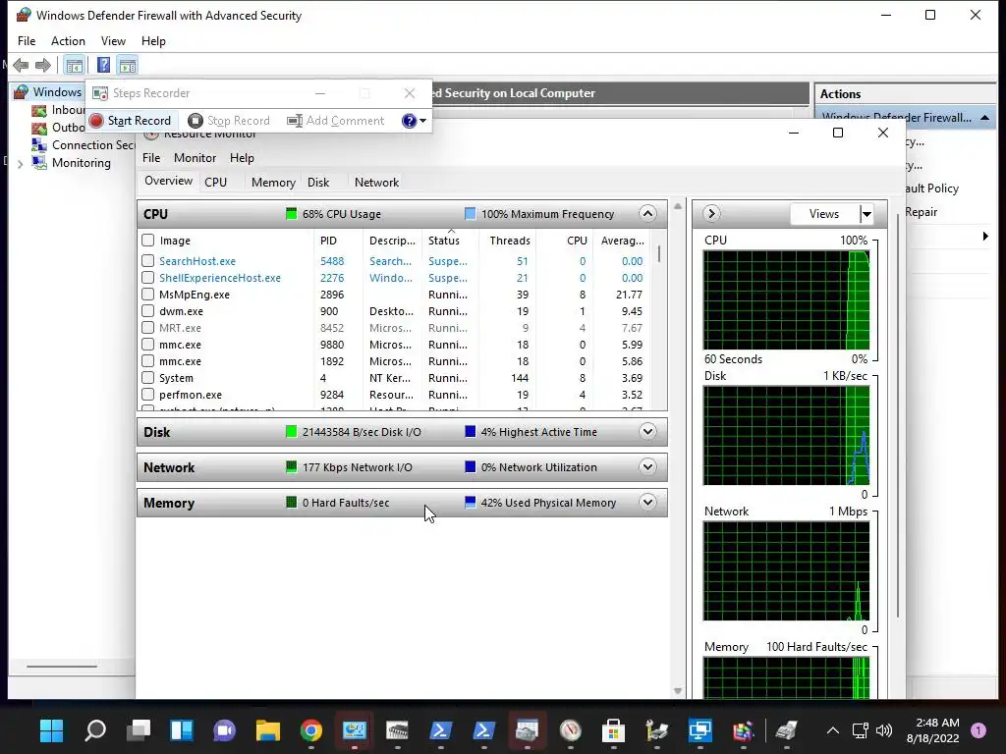Open Windows Start menu
Image resolution: width=1006 pixels, height=754 pixels.
coord(51,730)
